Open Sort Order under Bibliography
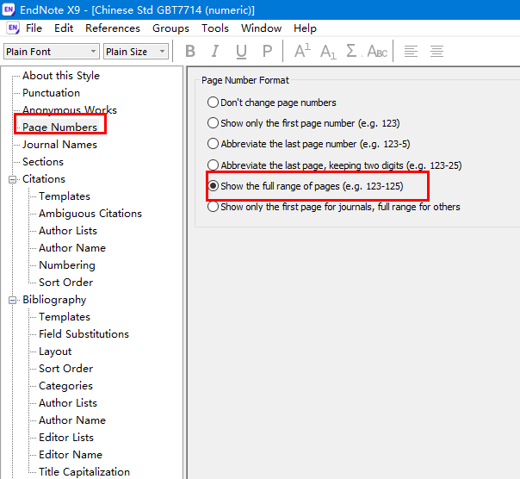Viewport: 520px width, 479px height. tap(66, 369)
